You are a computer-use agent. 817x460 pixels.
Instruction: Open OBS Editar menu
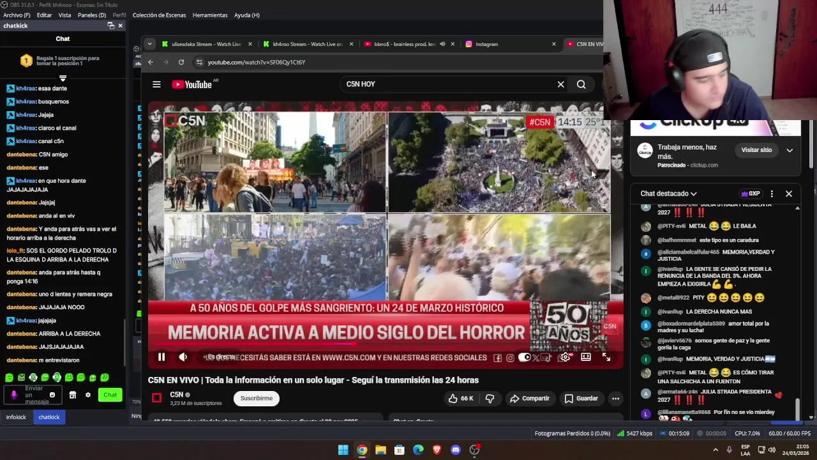coord(44,15)
